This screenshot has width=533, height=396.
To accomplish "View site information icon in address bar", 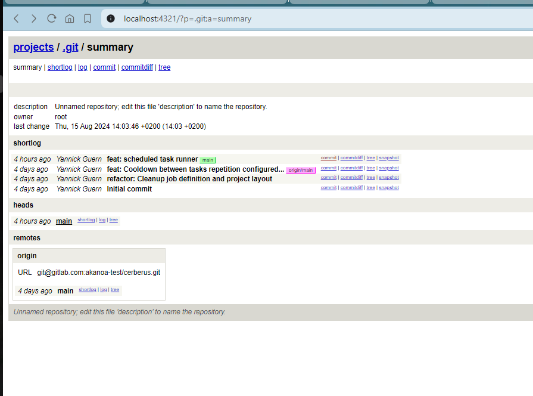I will 111,18.
